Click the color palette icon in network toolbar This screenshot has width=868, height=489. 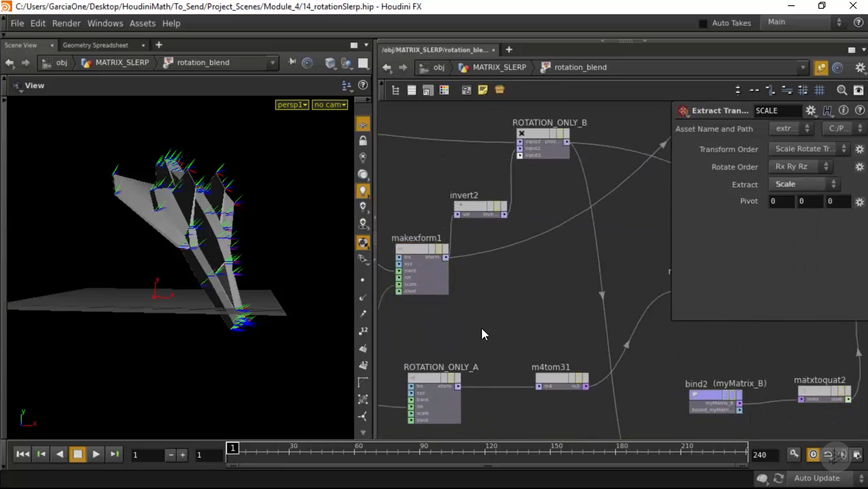(x=444, y=91)
